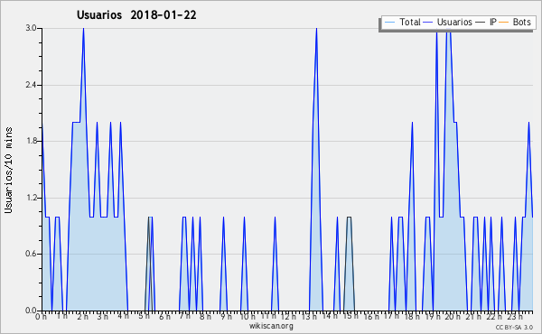Click the y-axis value 2.4

[31, 85]
